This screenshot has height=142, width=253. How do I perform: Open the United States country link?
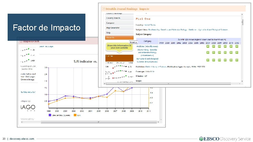(x=150, y=25)
